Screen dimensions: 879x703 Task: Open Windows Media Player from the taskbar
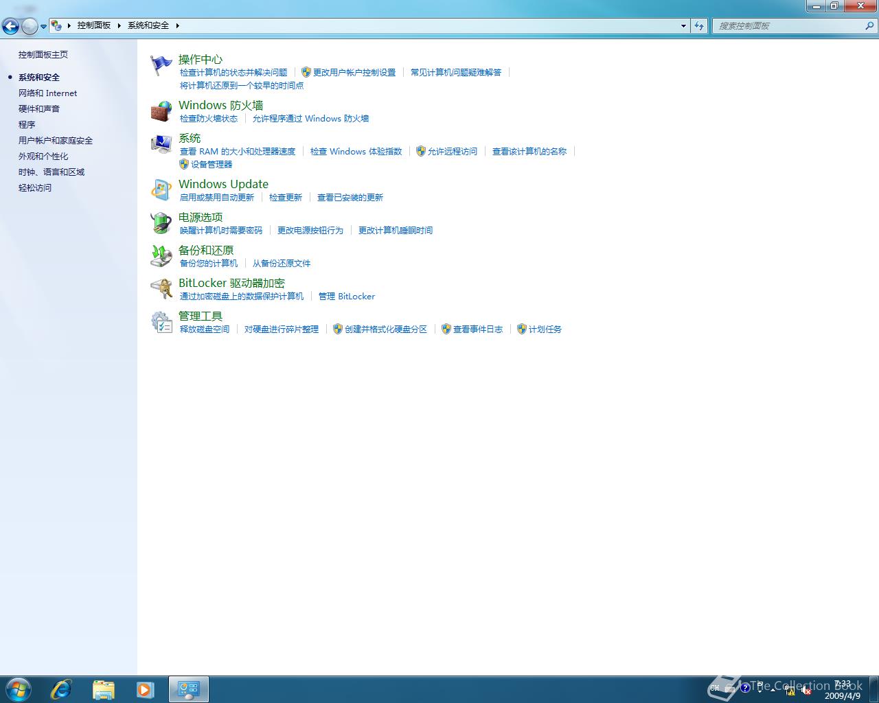pyautogui.click(x=145, y=689)
